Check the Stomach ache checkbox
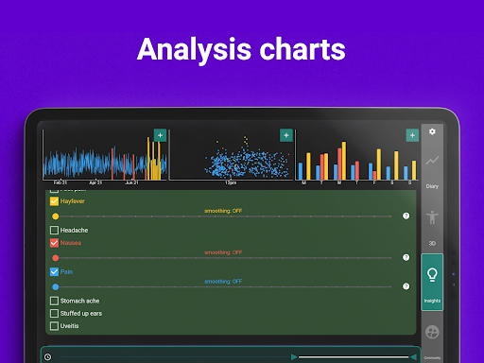 point(54,301)
